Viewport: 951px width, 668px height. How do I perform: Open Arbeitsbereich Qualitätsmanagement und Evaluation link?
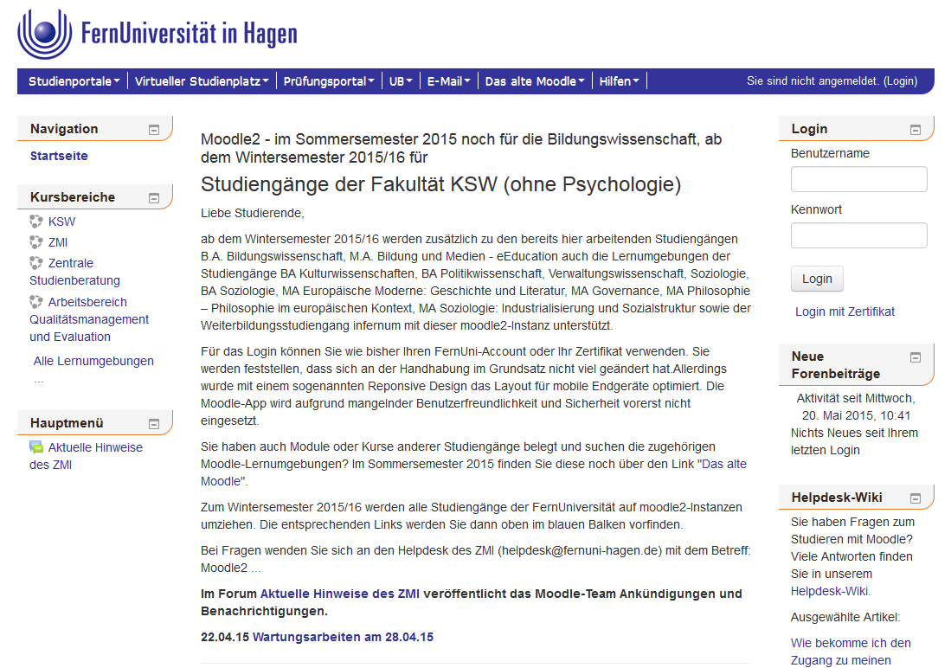coord(89,319)
